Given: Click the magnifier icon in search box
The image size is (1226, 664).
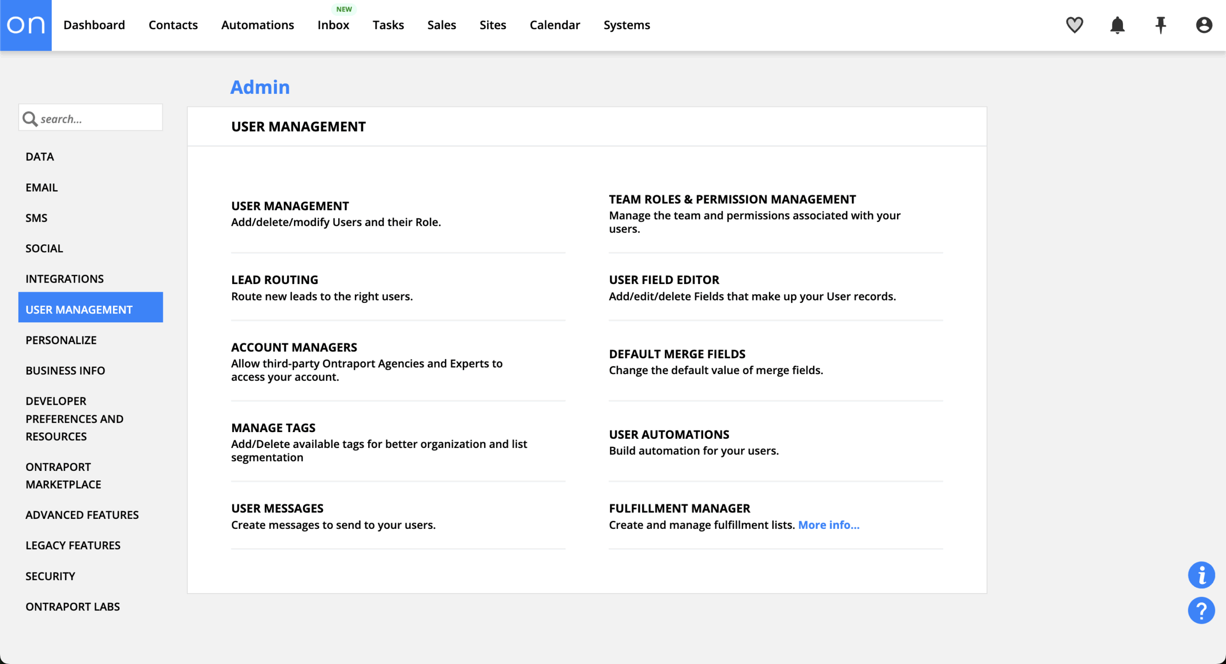Looking at the screenshot, I should [30, 118].
